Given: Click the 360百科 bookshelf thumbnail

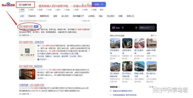Looking at the screenshot, I should click(x=27, y=74).
